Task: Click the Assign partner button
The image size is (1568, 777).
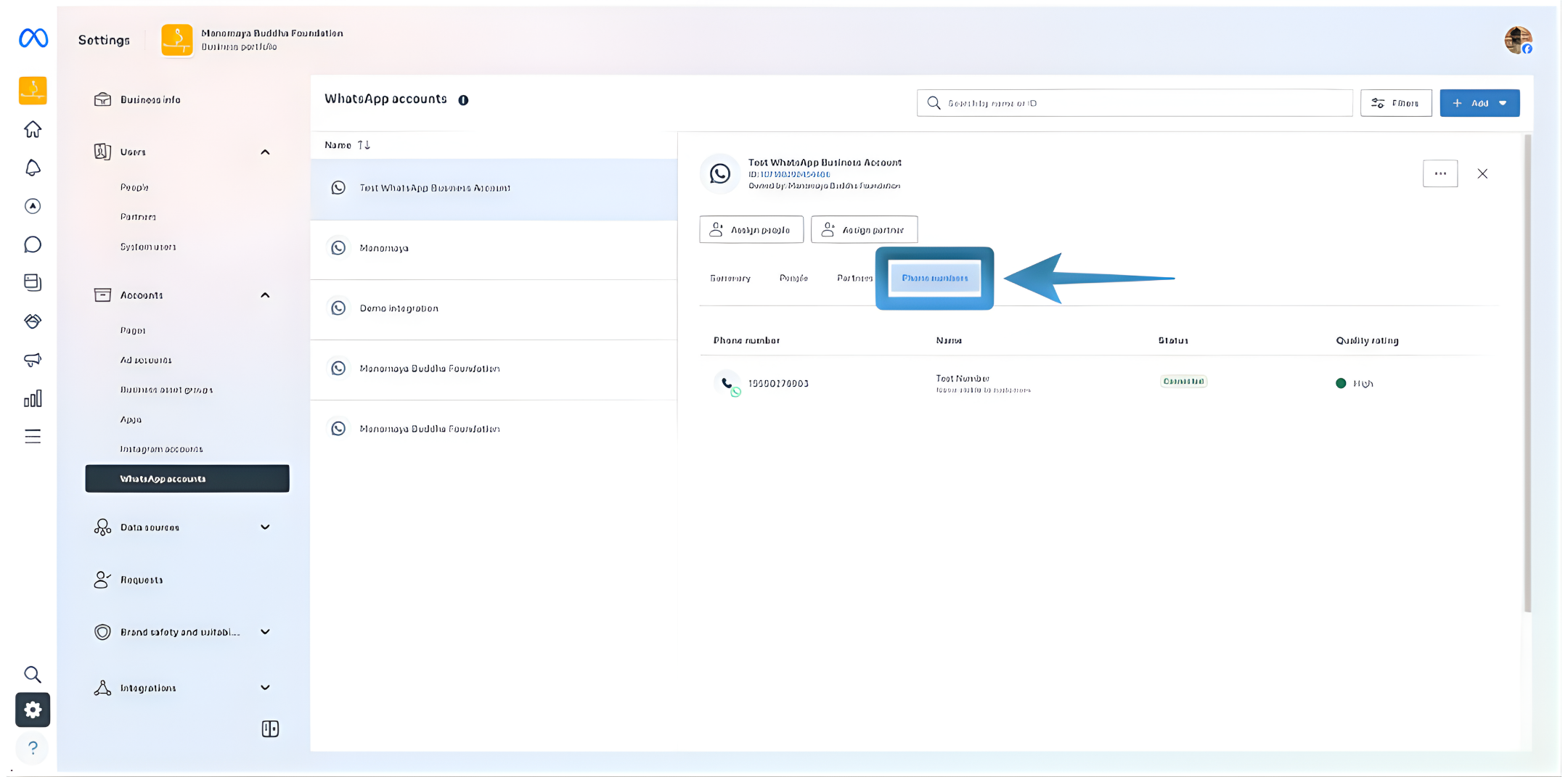Action: (864, 230)
